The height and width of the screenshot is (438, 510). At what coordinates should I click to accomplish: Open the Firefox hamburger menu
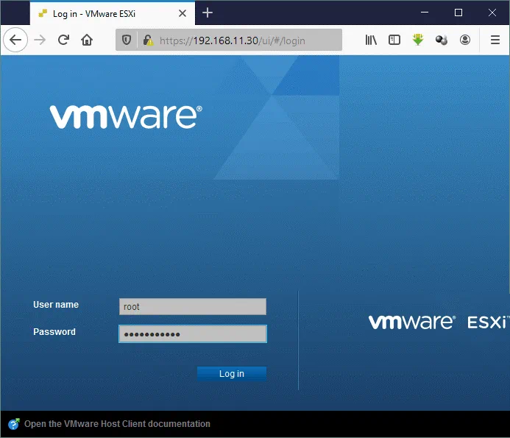[495, 40]
